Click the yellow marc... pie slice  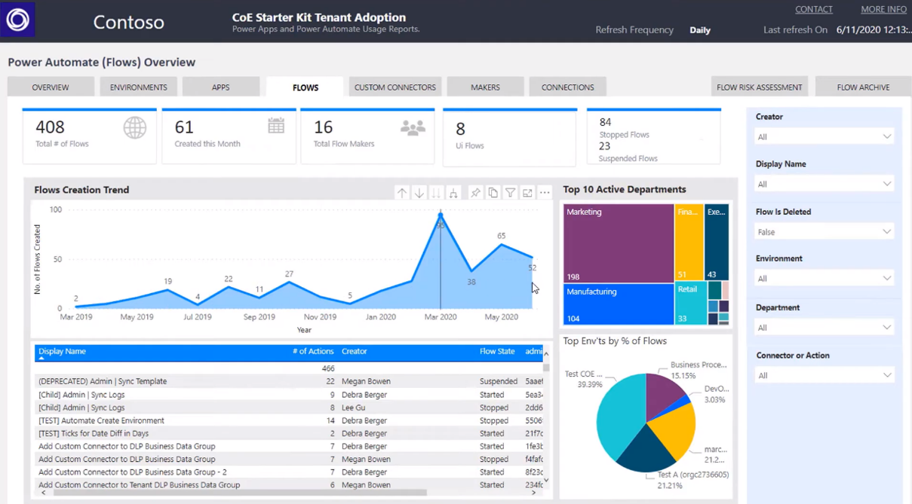tap(674, 431)
